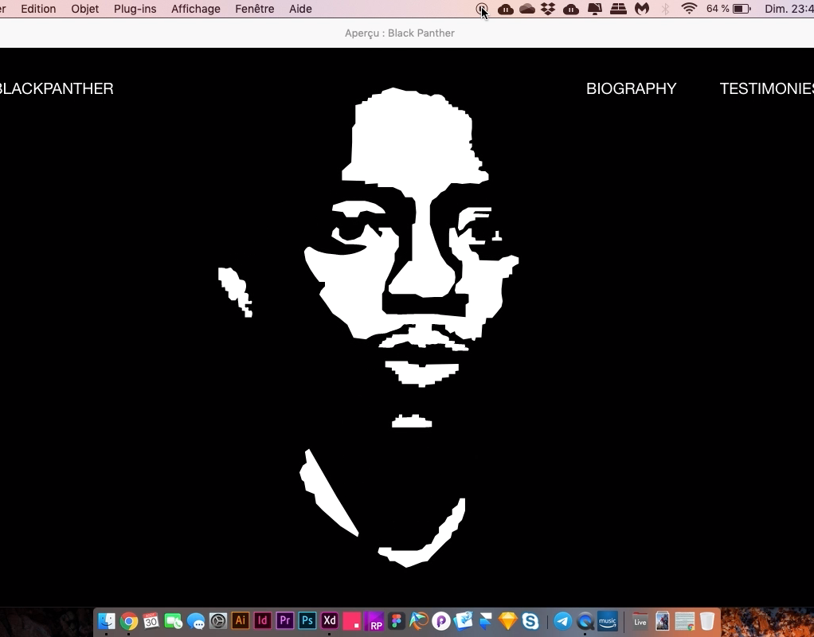This screenshot has height=637, width=814.
Task: Click the Aperçu : Black Panther title bar
Action: 400,33
